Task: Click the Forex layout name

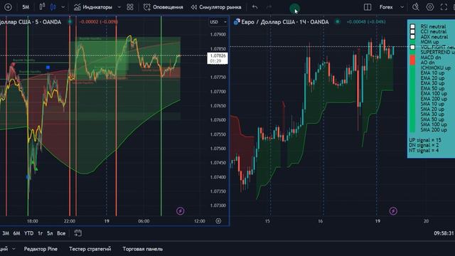Action: [x=386, y=7]
